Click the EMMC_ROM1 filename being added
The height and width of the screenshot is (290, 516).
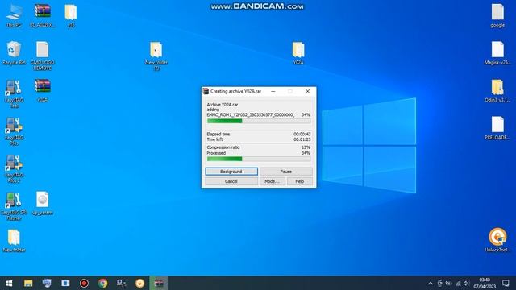tap(251, 114)
